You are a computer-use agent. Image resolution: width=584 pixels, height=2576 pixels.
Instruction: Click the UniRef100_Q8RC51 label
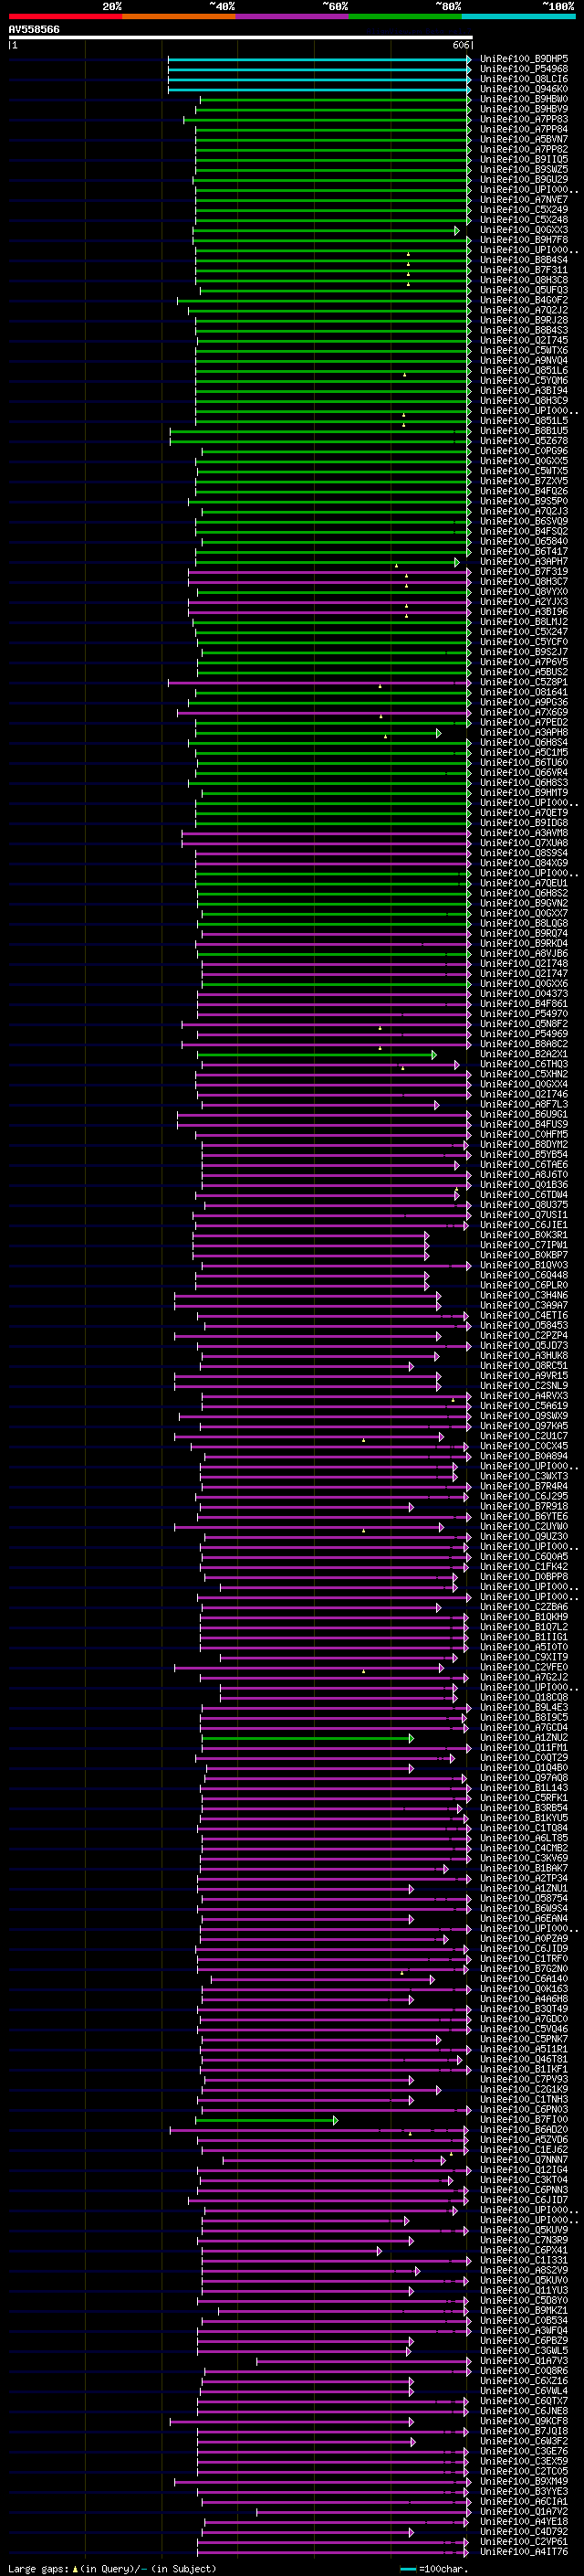524,1365
